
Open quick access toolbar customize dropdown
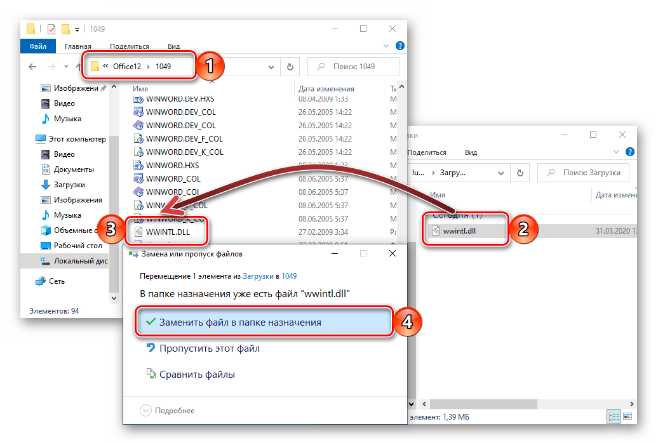tap(77, 29)
